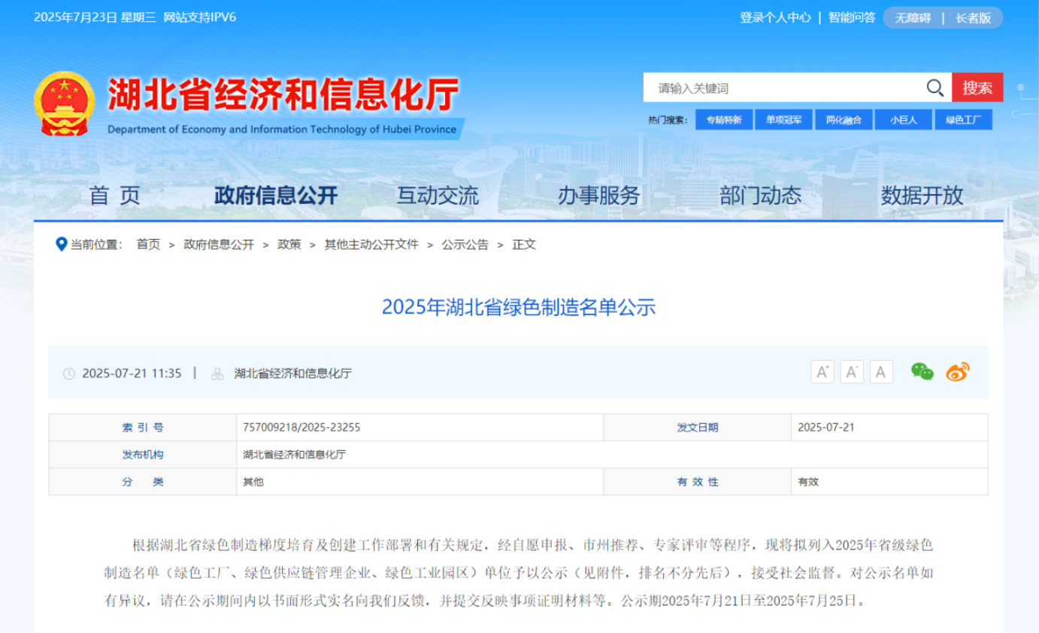Share article via Weibo icon

tap(957, 371)
